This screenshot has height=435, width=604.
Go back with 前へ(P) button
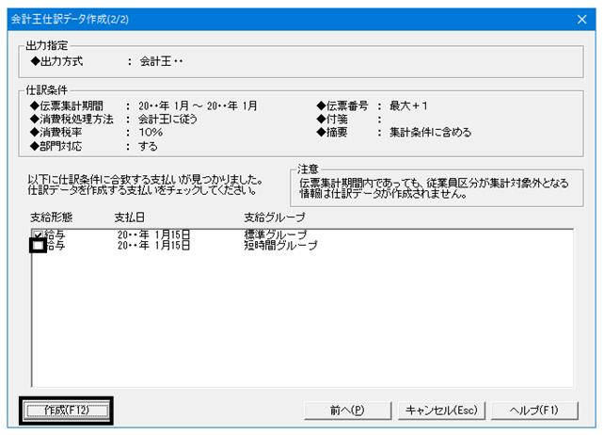(x=347, y=411)
